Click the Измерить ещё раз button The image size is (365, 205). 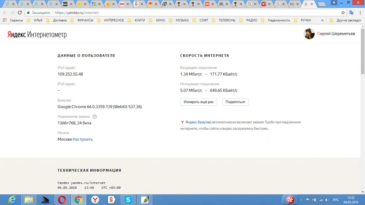coord(199,102)
